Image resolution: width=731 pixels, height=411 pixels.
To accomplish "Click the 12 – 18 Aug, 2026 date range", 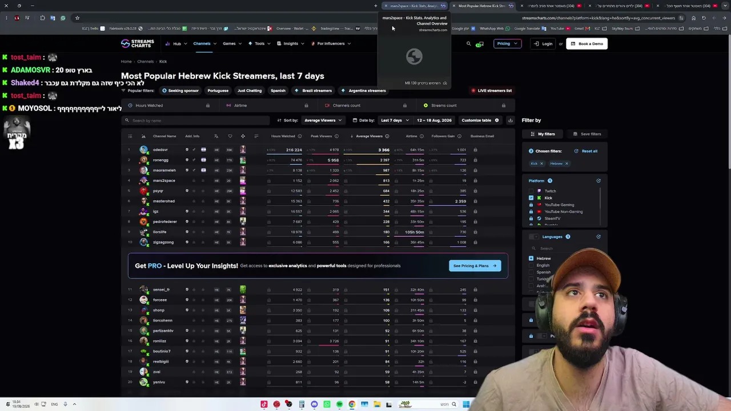I will [x=434, y=120].
